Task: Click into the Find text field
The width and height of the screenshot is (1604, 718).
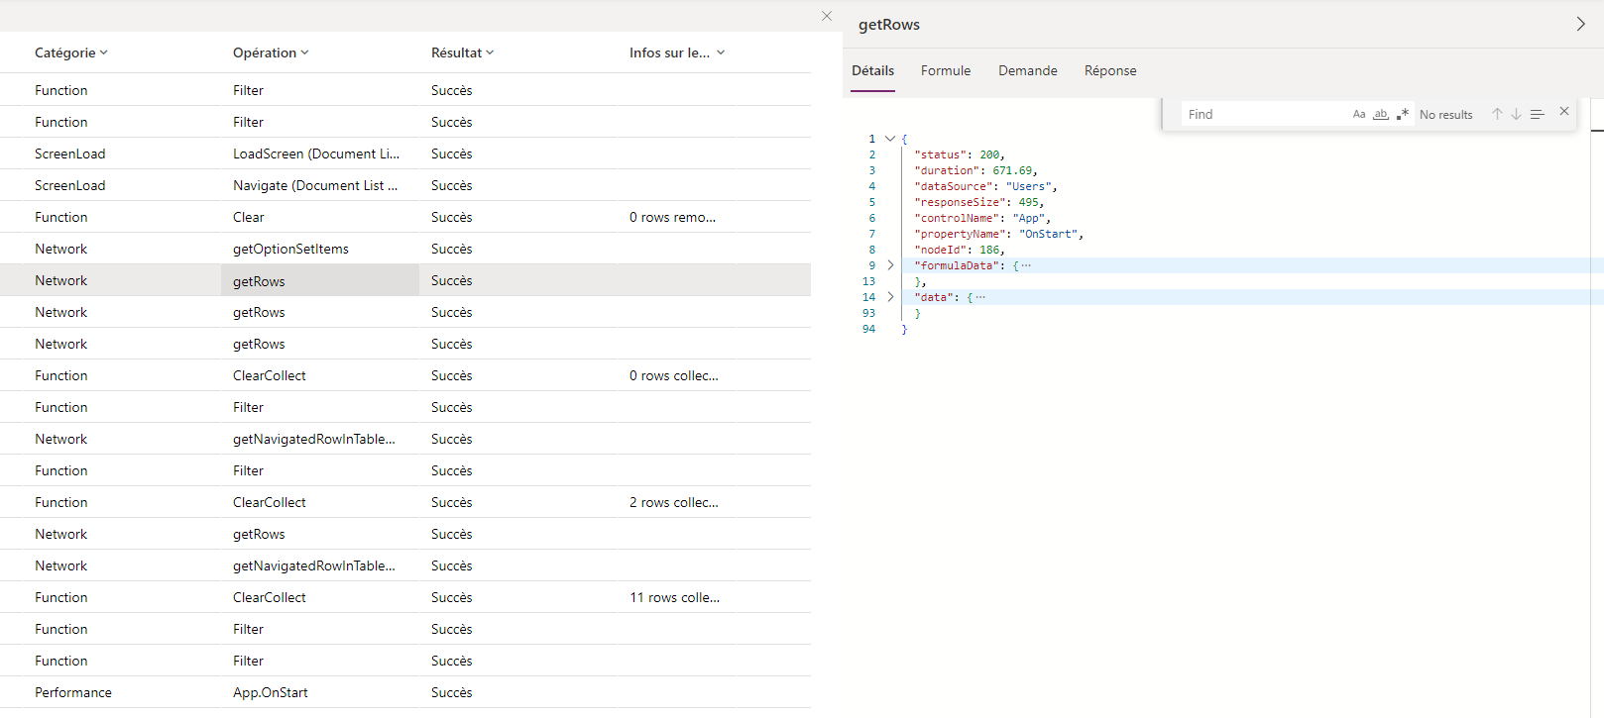Action: (x=1264, y=115)
